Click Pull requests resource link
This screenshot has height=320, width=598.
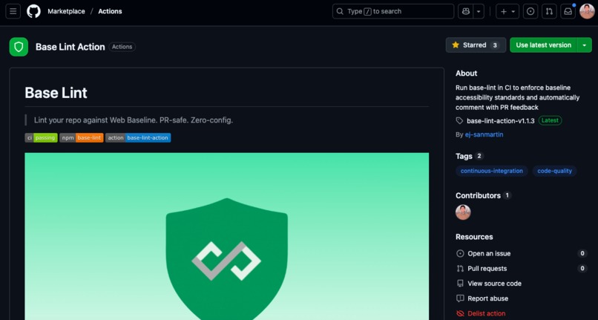(487, 269)
